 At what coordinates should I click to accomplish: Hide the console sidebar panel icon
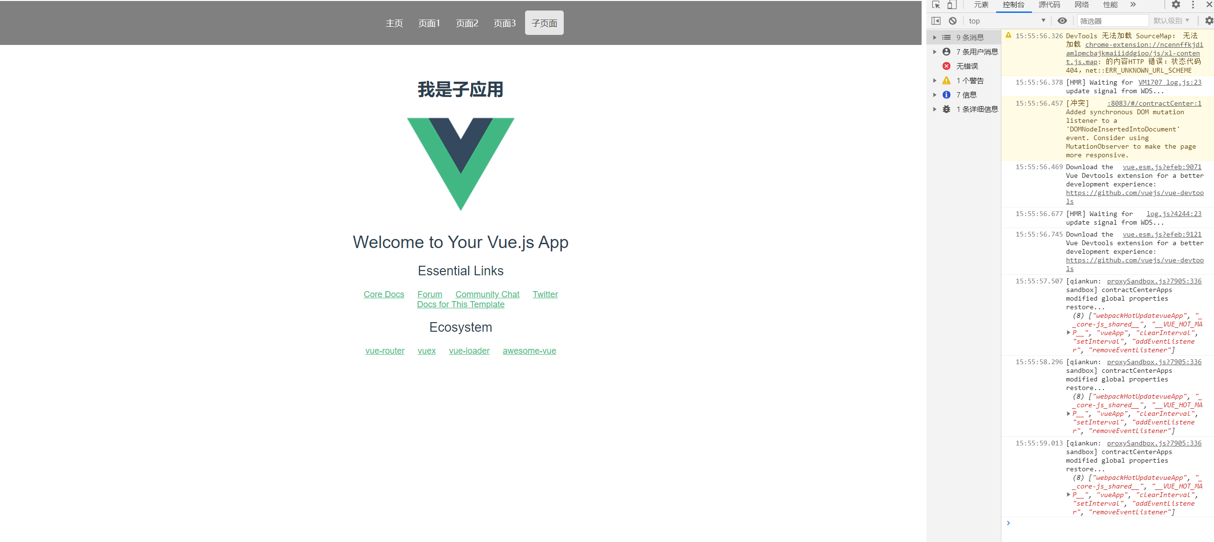(936, 21)
